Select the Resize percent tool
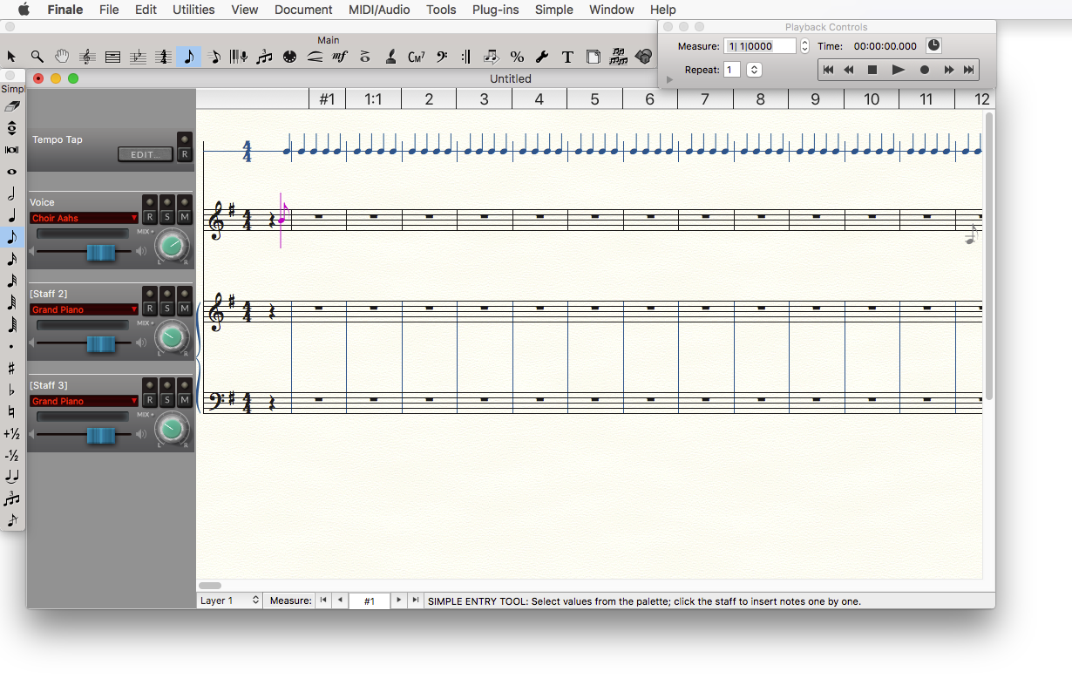Screen dimensions: 1072x692 pos(517,57)
